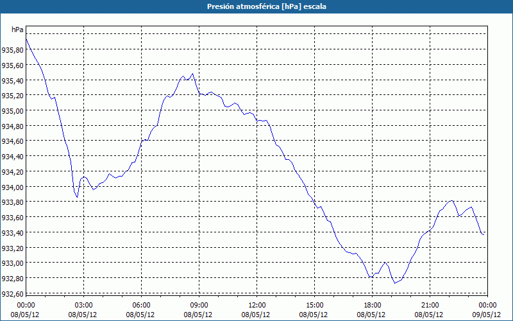Select the 08/05/12 date beneath 06:00

140,315
